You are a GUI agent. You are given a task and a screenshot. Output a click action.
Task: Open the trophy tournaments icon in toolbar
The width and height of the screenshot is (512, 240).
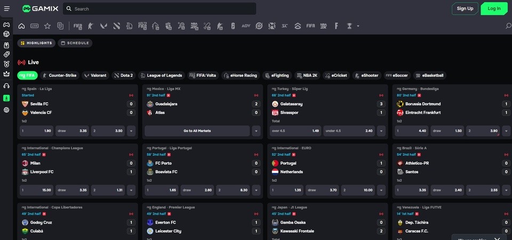pyautogui.click(x=349, y=26)
